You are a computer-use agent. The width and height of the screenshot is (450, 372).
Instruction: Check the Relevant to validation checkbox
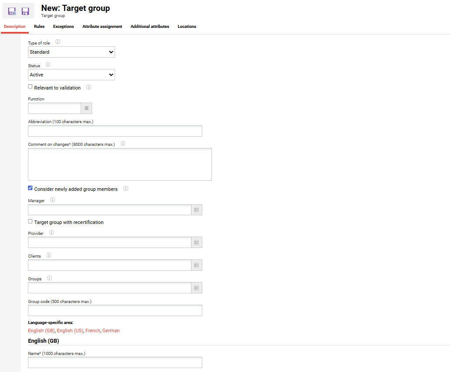[30, 86]
